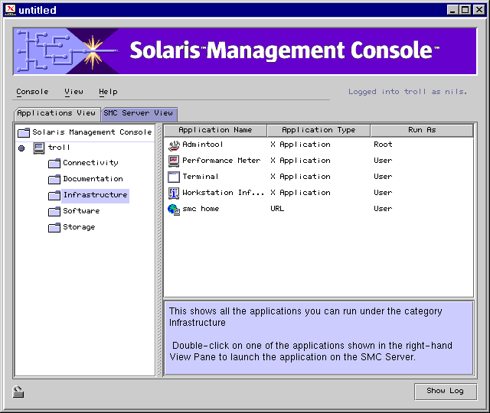
Task: Collapse the troll node using its circle handle
Action: tap(21, 148)
